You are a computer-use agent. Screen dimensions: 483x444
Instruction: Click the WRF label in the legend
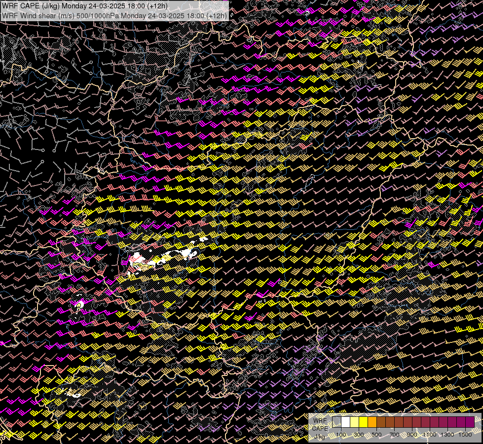pyautogui.click(x=320, y=421)
